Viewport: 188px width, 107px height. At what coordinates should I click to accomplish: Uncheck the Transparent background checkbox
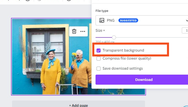point(99,51)
